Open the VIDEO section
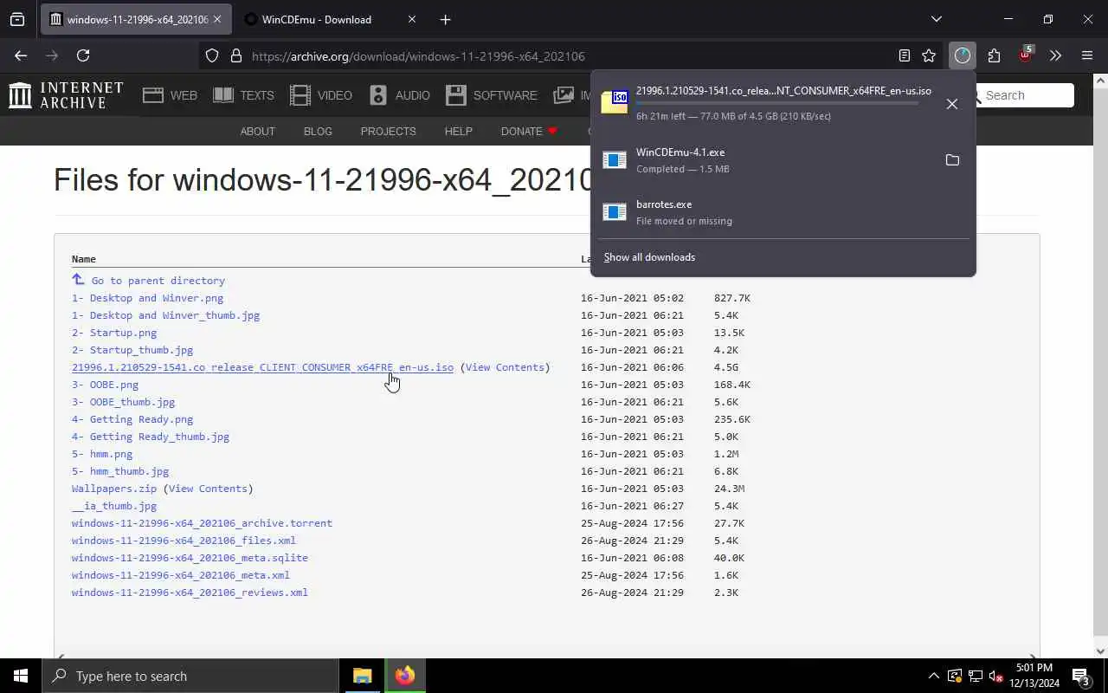 pyautogui.click(x=321, y=95)
